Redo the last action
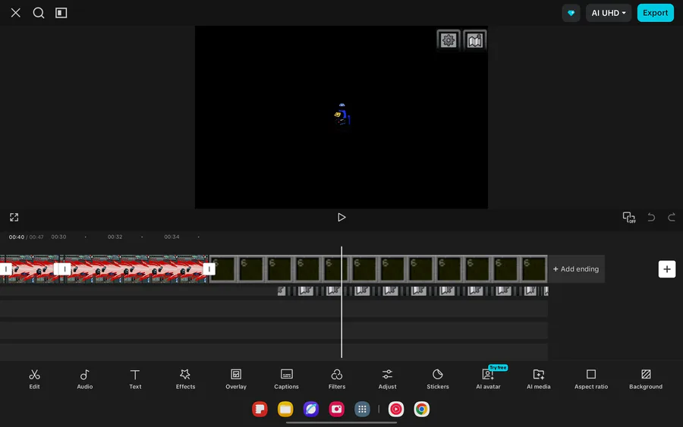The height and width of the screenshot is (427, 683). [672, 217]
